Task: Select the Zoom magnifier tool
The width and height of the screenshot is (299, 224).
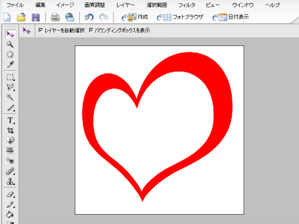Action: 10,44
